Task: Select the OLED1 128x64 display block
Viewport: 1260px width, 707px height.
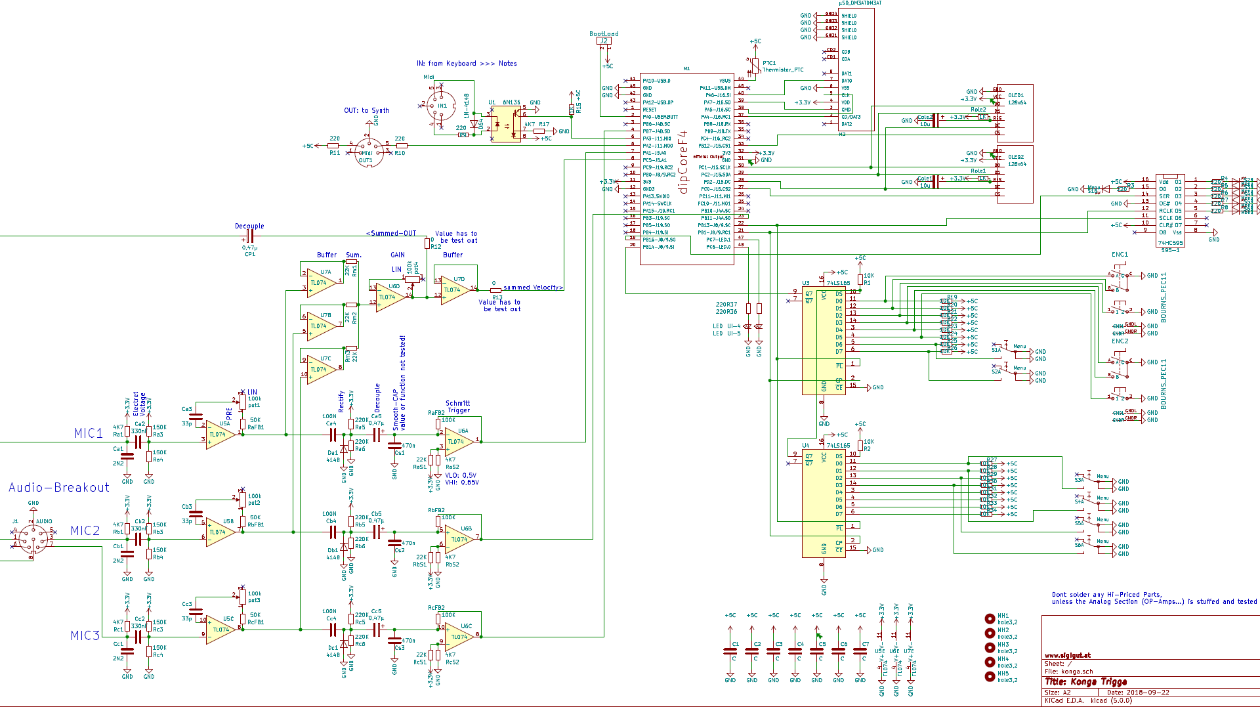Action: pyautogui.click(x=1015, y=113)
